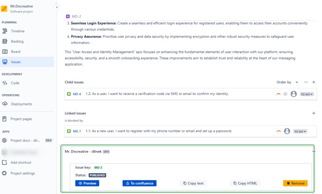Click MD-7 assignee avatar
This screenshot has height=194, width=322.
pos(287,131)
